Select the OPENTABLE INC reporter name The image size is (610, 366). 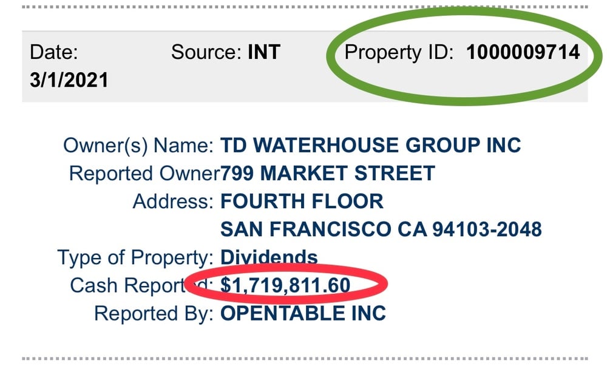click(x=303, y=313)
